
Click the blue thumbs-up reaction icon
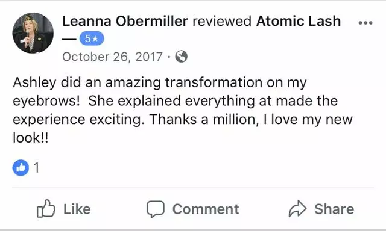[x=21, y=168]
